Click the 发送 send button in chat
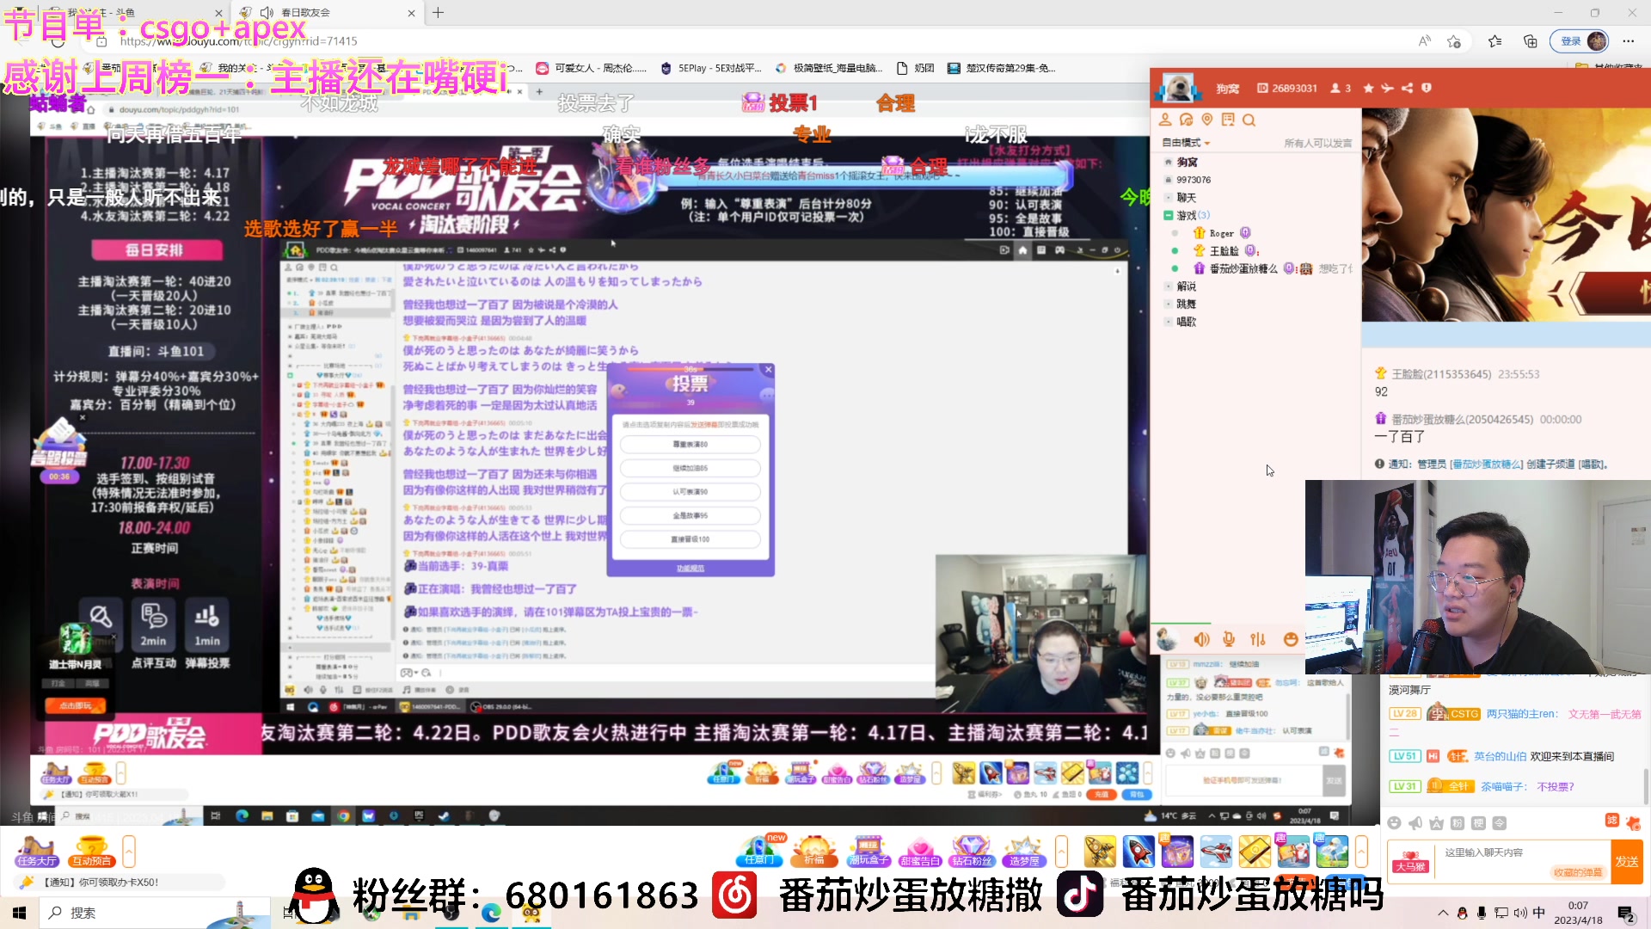The height and width of the screenshot is (929, 1651). click(x=1626, y=862)
